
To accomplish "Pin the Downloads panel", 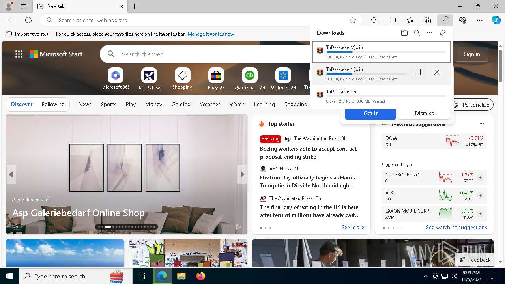I will [x=443, y=33].
